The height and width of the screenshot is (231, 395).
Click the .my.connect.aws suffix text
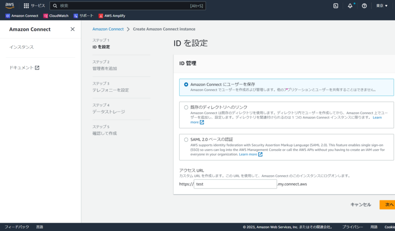pyautogui.click(x=292, y=184)
